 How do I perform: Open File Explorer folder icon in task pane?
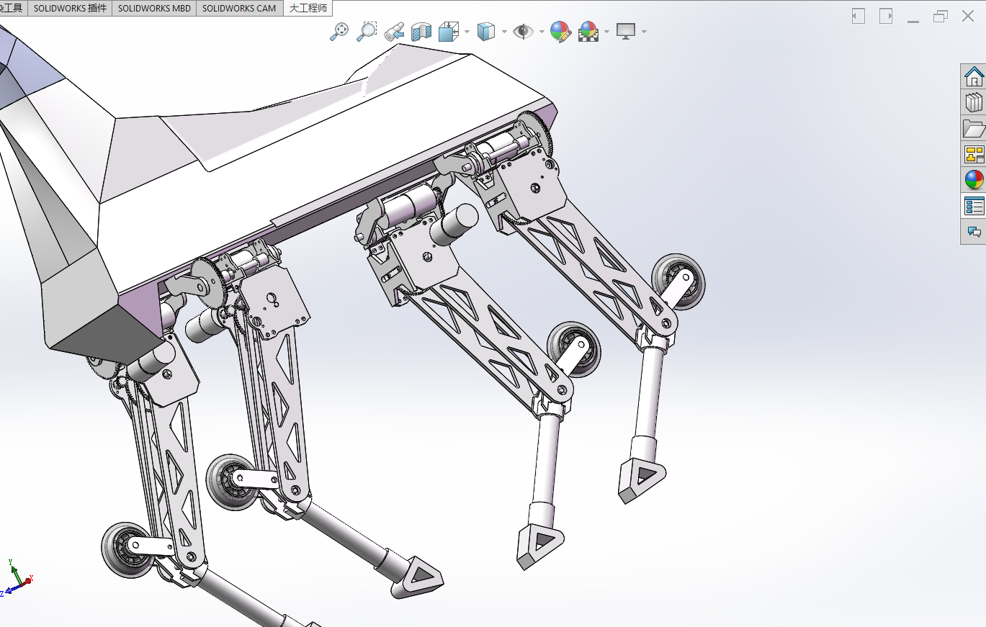974,128
